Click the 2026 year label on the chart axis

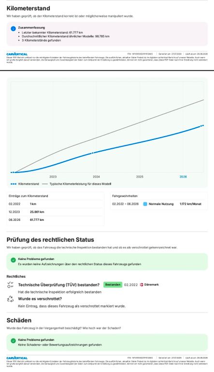point(183,177)
